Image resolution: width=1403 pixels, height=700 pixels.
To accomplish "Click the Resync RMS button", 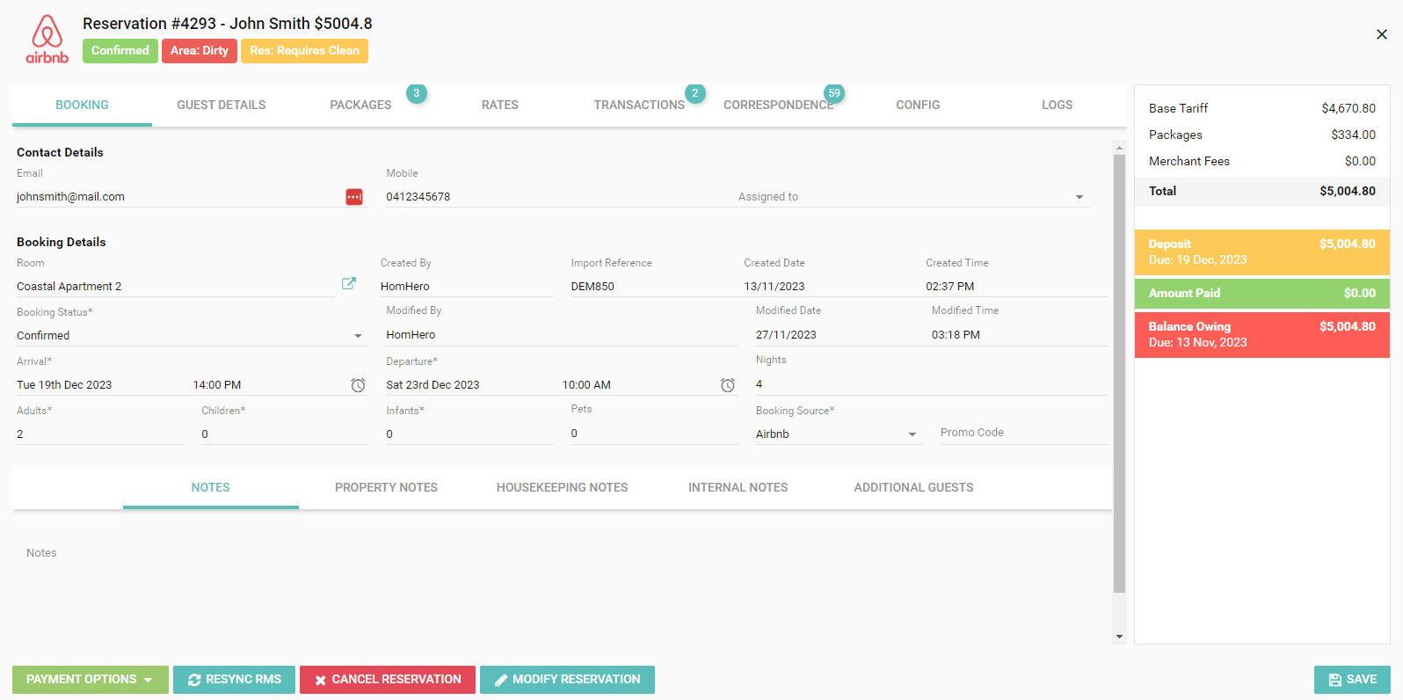I will point(234,680).
